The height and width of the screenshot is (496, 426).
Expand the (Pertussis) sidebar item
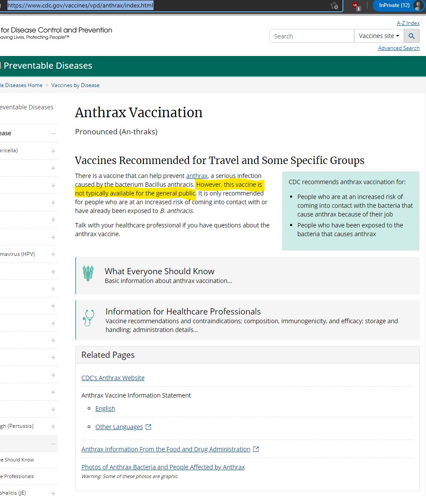(x=53, y=426)
